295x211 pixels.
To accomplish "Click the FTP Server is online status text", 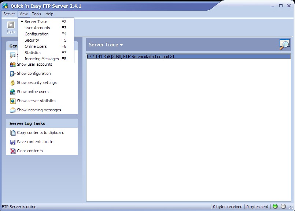I will pos(19,207).
